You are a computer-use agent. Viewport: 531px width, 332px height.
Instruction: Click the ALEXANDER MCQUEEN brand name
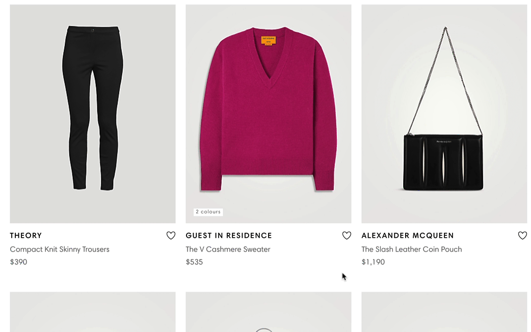click(408, 235)
